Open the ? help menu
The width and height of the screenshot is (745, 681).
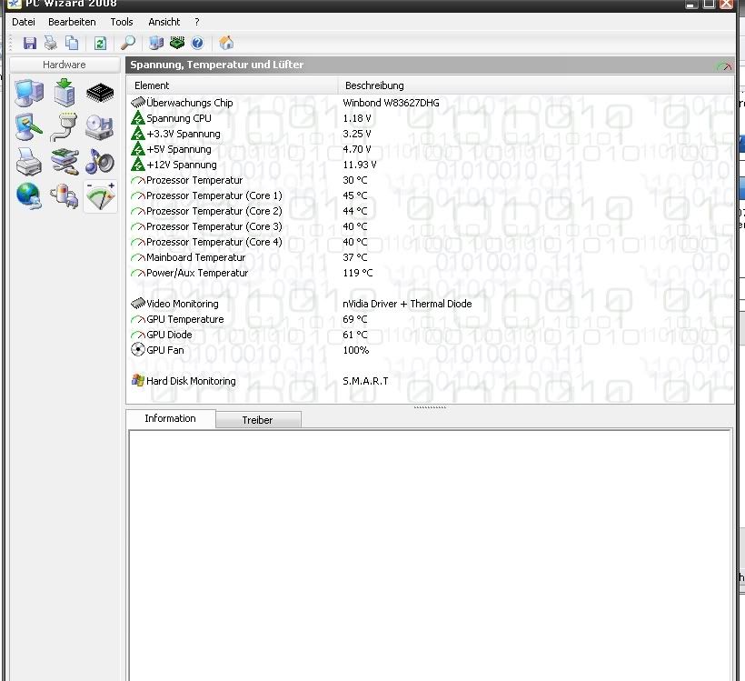click(197, 22)
